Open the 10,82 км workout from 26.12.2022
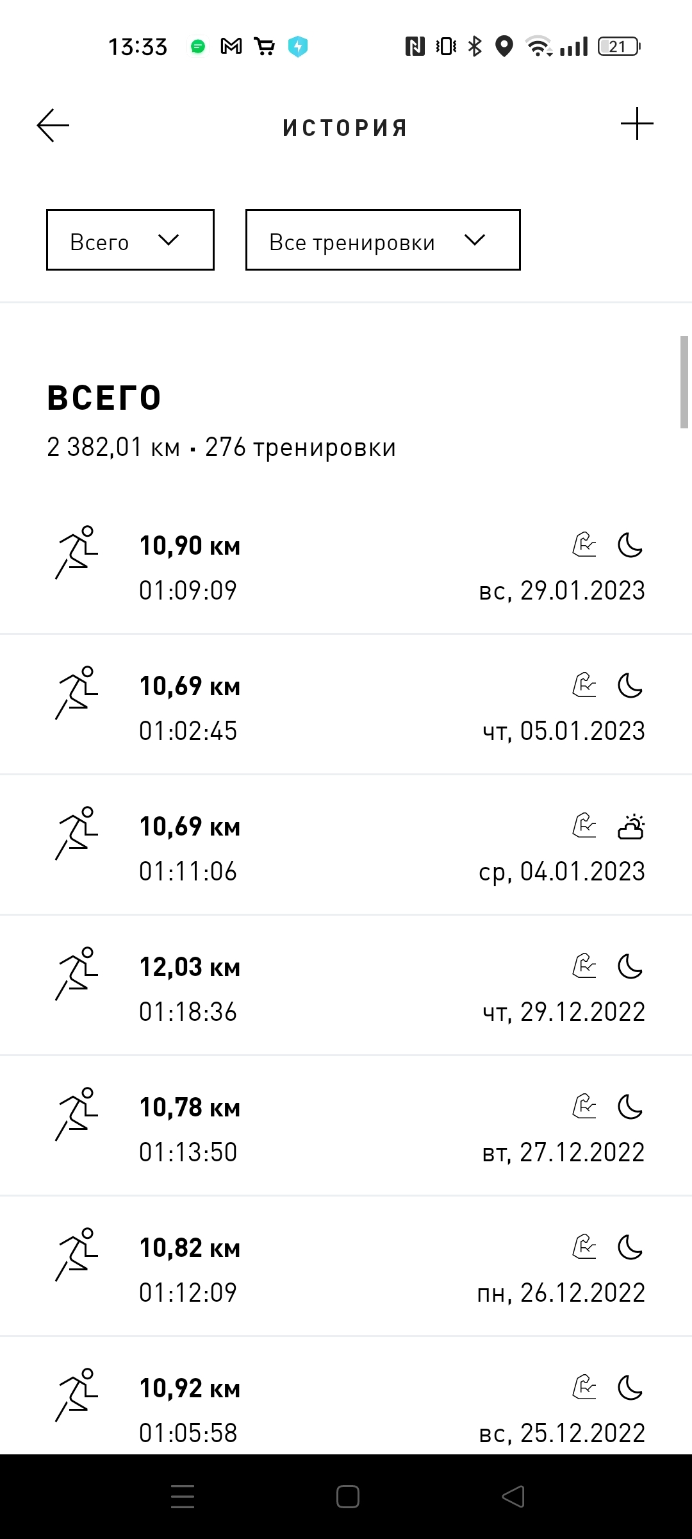Screen dimensions: 692x1539 [346, 1267]
